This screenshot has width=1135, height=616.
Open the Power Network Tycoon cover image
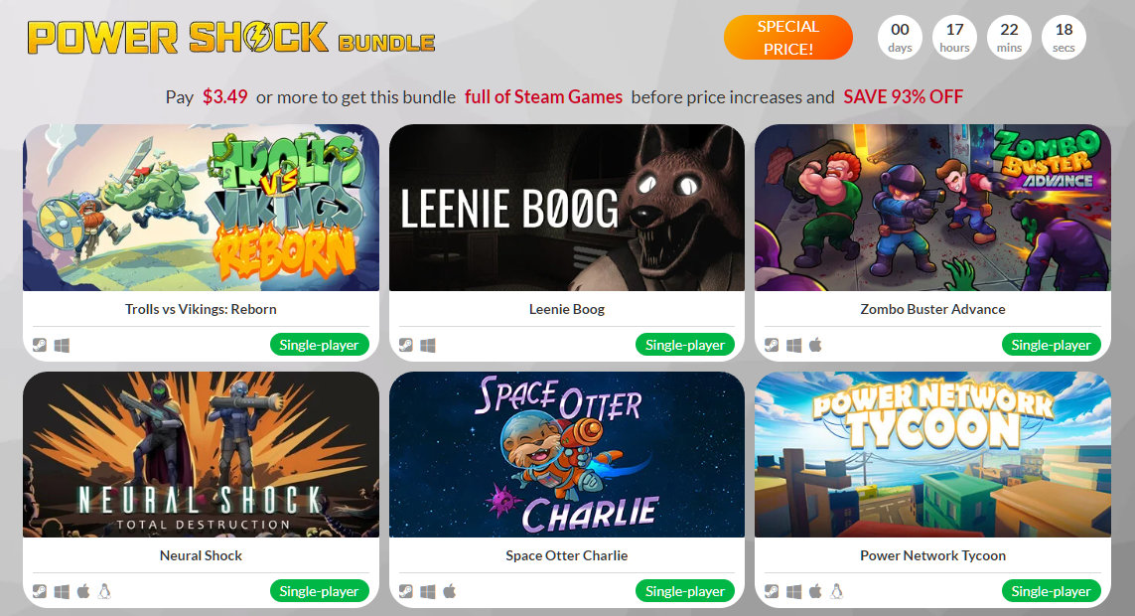click(x=932, y=455)
